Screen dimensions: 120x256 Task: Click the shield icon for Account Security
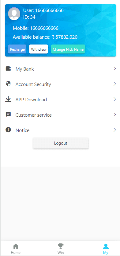pyautogui.click(x=8, y=84)
